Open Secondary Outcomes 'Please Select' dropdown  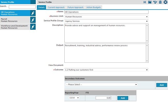[x=101, y=84]
